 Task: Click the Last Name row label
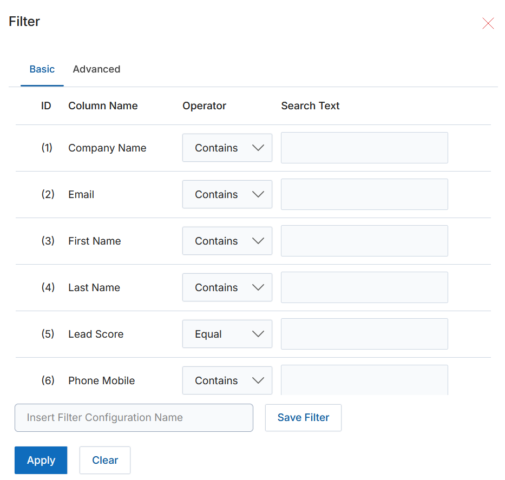(x=94, y=287)
